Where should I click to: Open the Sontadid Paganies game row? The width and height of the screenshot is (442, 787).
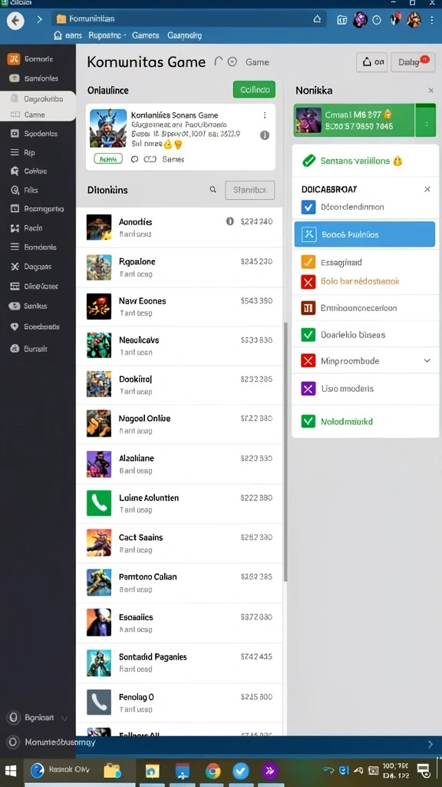click(x=179, y=662)
